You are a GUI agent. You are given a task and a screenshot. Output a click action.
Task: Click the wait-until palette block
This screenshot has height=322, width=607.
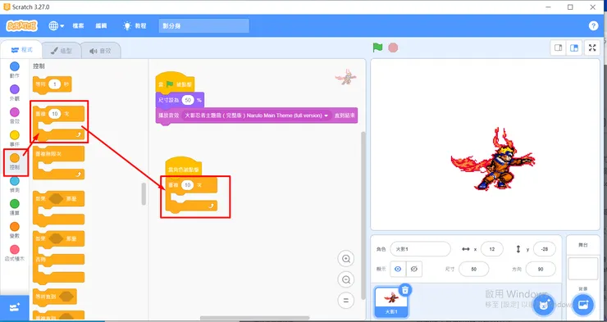55,297
